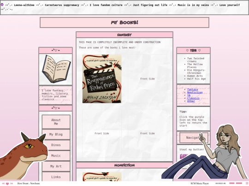Image resolution: width=249 pixels, height=186 pixels.
Task: Go to My Blog
Action: tap(56, 135)
